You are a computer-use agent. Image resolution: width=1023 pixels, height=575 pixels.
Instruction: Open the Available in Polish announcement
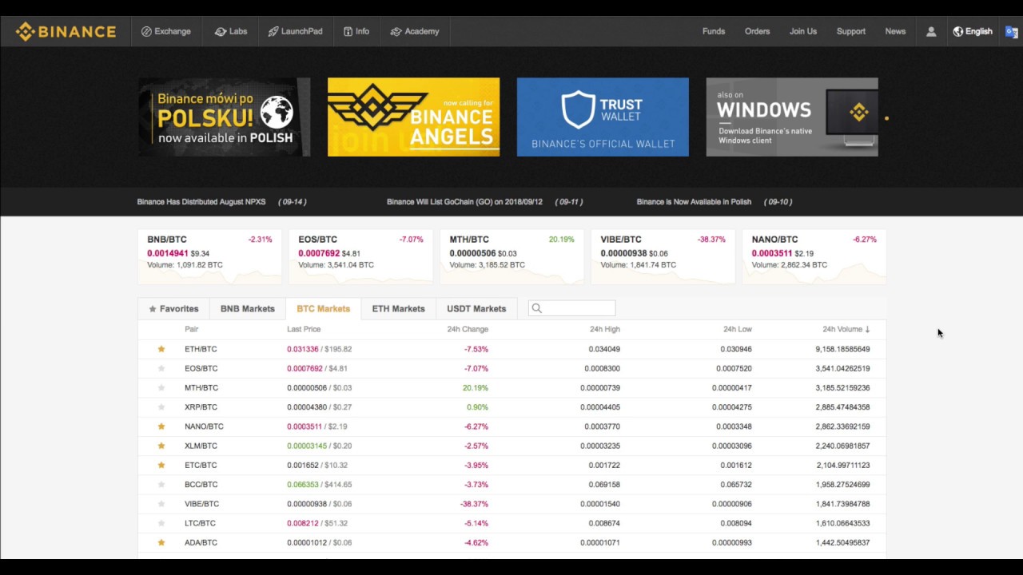(x=715, y=202)
